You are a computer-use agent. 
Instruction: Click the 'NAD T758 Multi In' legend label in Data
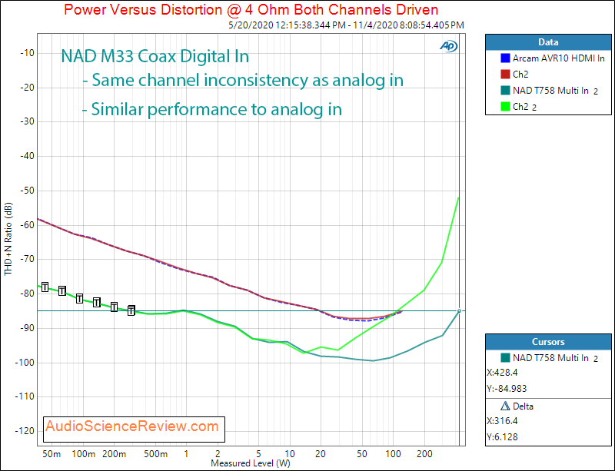(x=555, y=91)
